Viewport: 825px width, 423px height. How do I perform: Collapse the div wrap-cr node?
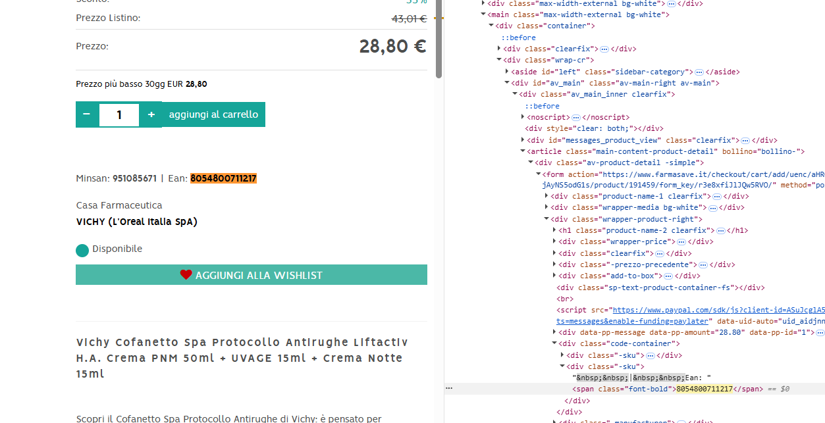(499, 60)
